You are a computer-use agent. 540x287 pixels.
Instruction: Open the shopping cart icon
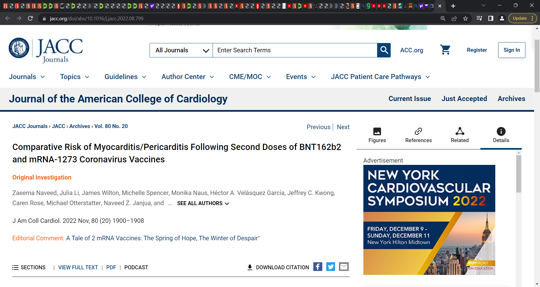[445, 50]
